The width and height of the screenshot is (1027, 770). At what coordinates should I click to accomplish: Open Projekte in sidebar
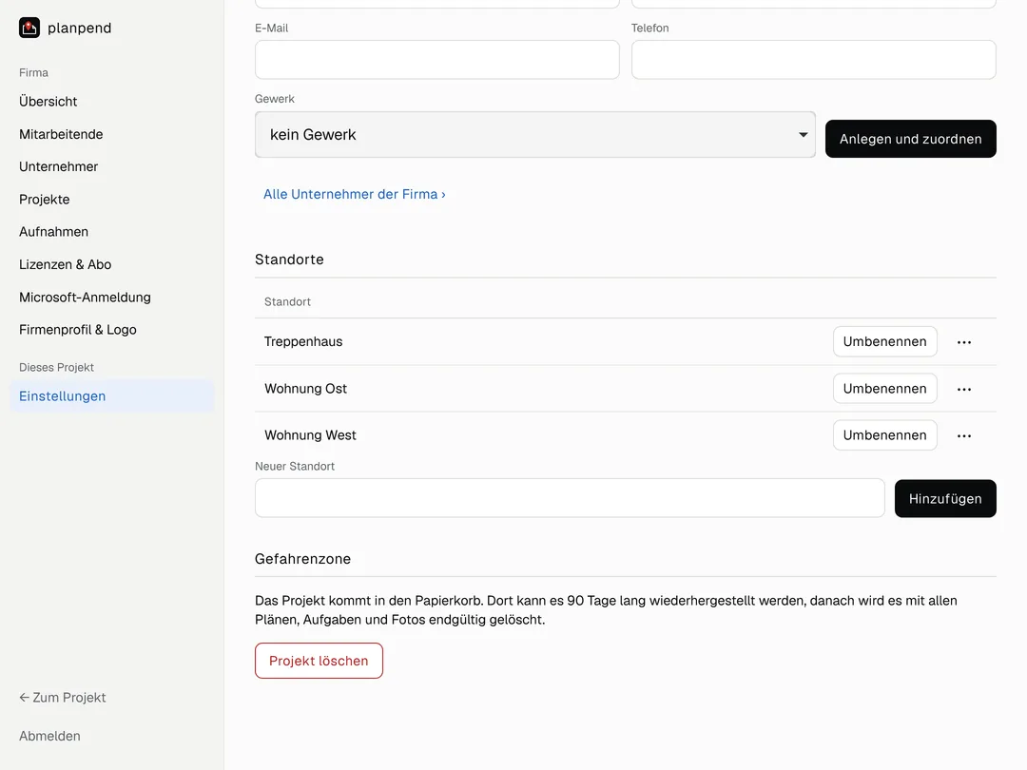(x=44, y=199)
